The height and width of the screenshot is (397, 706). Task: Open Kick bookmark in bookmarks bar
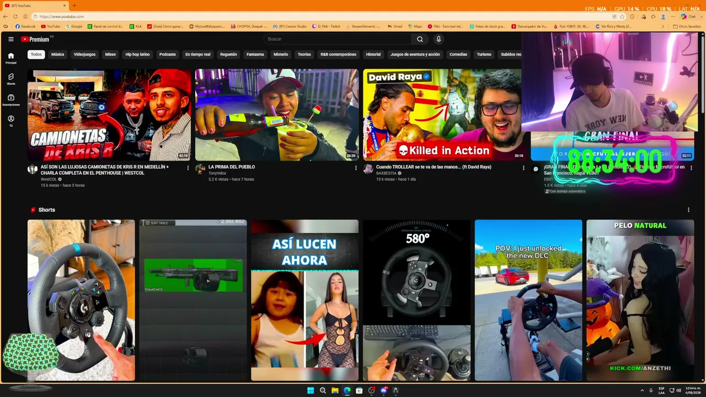pos(136,26)
